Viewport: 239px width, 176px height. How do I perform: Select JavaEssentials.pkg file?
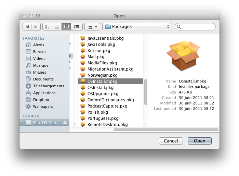coord(110,38)
